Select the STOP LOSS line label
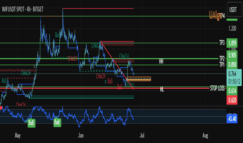Screen dimensions: 243x143 click(x=217, y=88)
